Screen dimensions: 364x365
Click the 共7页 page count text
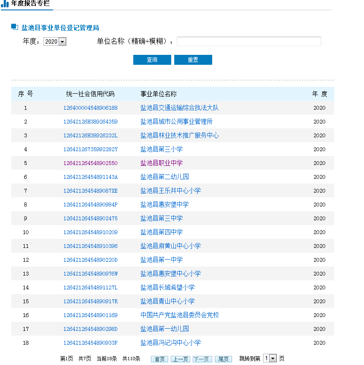[85, 359]
